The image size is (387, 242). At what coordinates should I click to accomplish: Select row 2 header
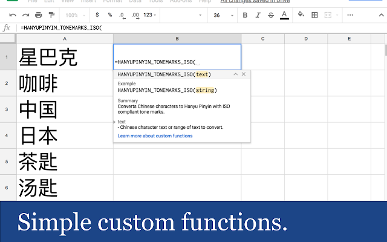tap(7, 83)
